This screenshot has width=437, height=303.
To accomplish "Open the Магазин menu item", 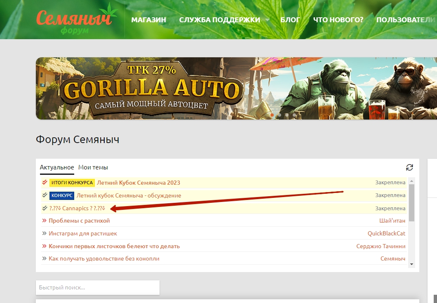I will pyautogui.click(x=148, y=20).
